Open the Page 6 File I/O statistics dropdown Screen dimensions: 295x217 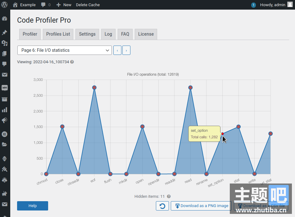pos(65,50)
